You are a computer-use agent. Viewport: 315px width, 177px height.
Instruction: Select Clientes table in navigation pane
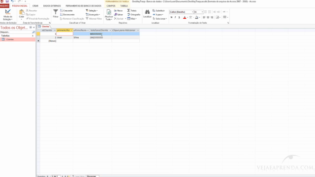click(x=18, y=39)
